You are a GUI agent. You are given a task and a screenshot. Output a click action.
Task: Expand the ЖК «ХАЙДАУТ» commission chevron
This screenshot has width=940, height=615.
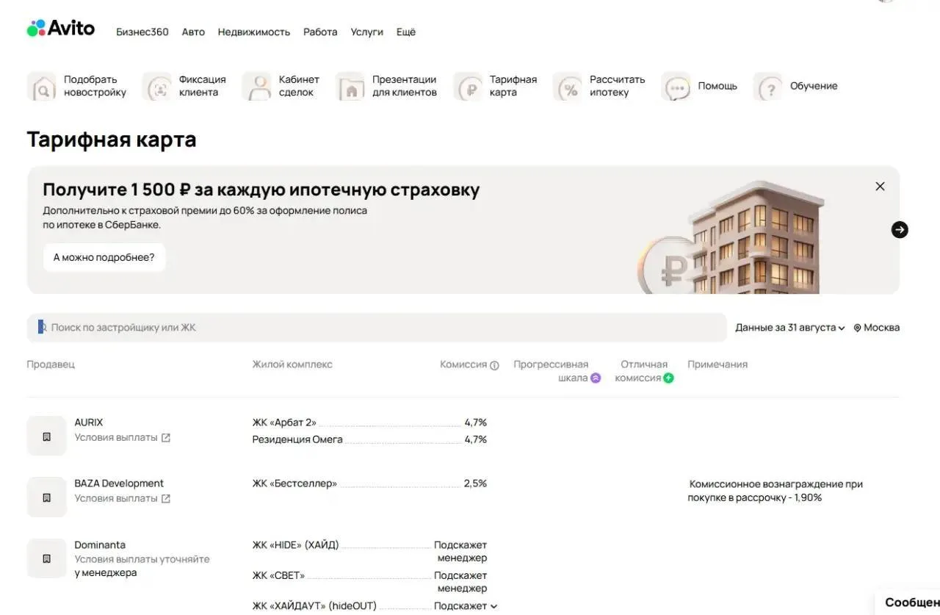(x=493, y=606)
